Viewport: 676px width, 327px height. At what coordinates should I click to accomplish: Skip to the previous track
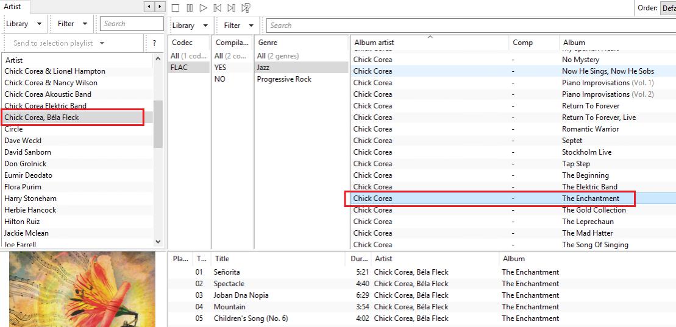coord(218,8)
